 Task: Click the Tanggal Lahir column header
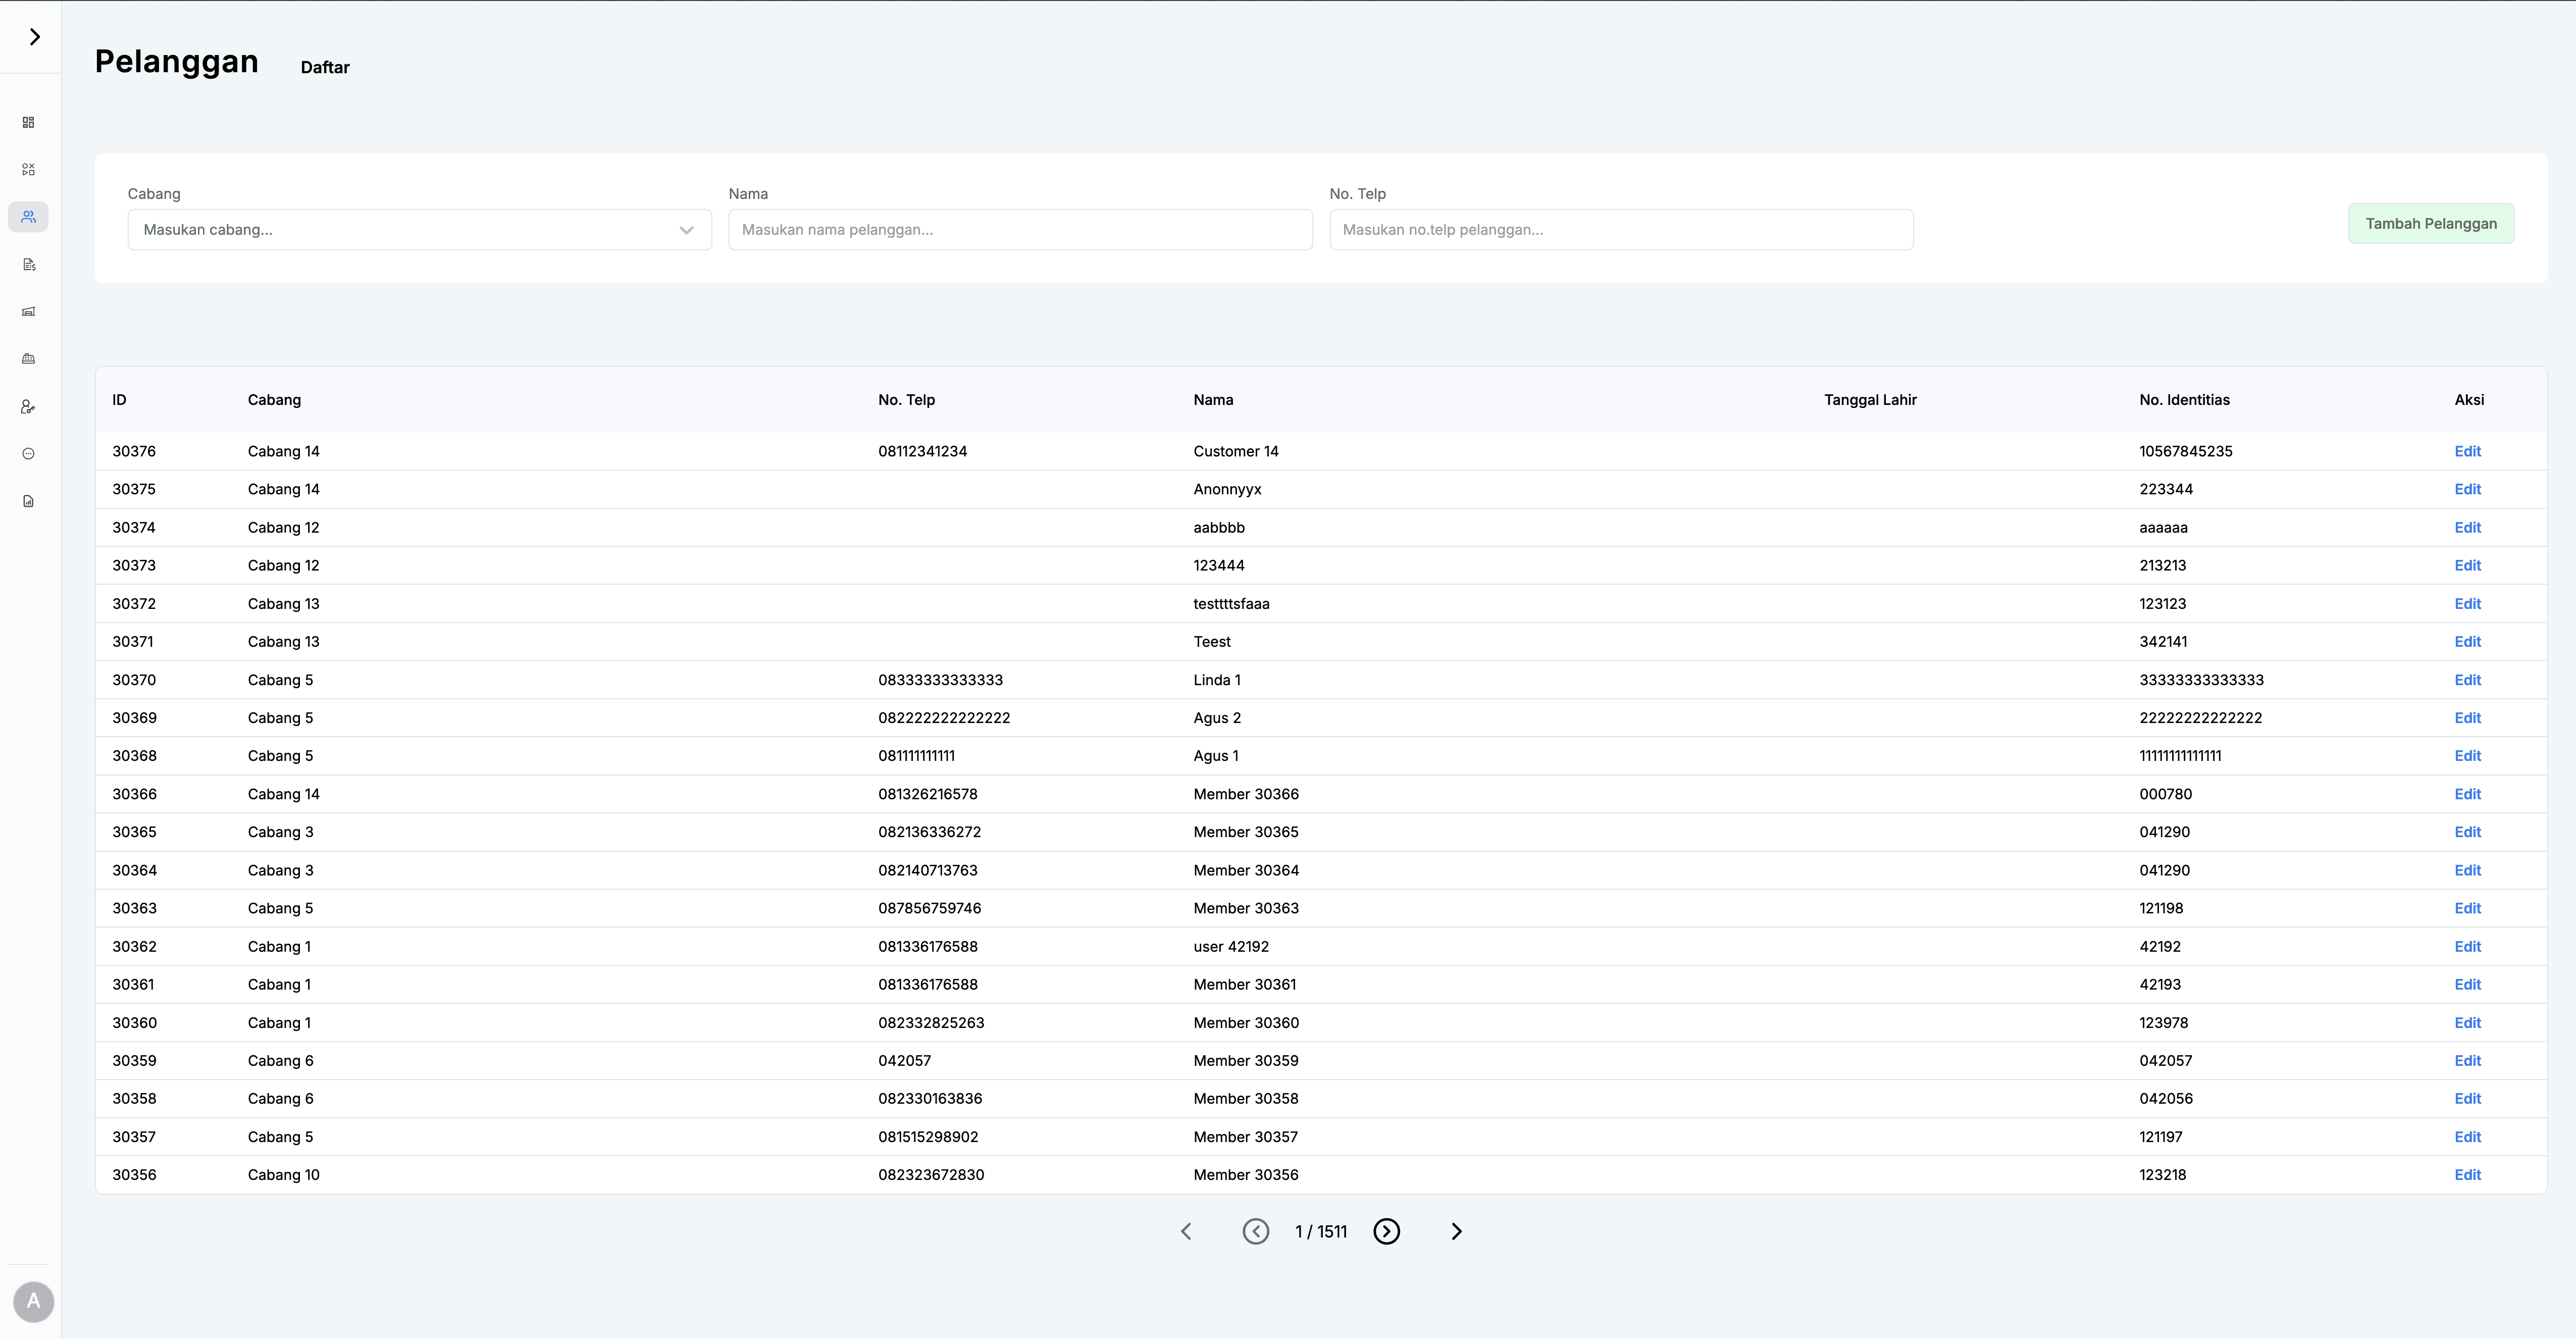(1870, 400)
